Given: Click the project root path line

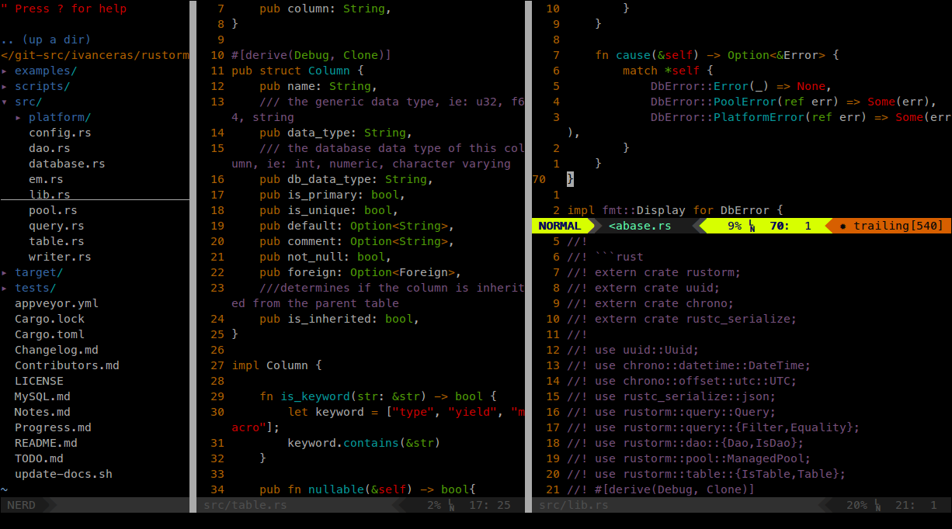Looking at the screenshot, I should (95, 55).
